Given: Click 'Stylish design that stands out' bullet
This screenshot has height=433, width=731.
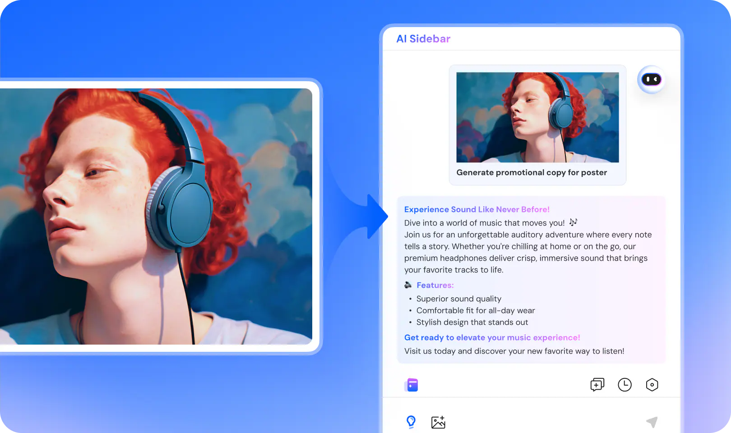Looking at the screenshot, I should coord(472,322).
